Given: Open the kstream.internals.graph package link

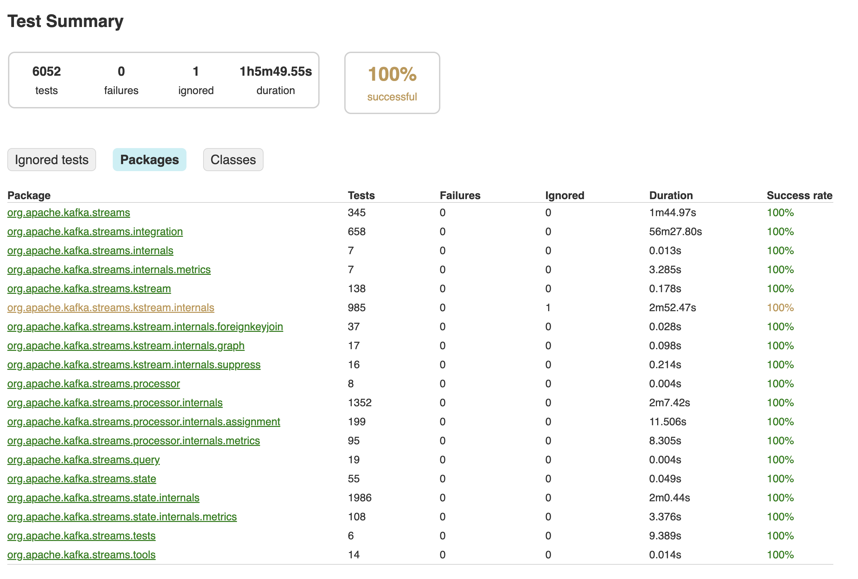Looking at the screenshot, I should tap(126, 346).
